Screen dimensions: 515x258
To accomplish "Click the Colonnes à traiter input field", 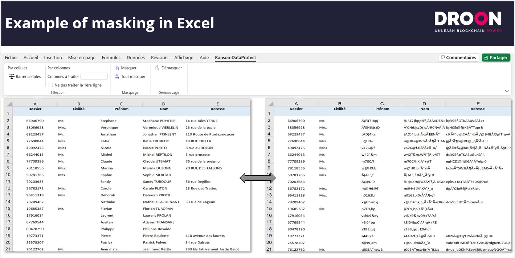I will tap(94, 77).
